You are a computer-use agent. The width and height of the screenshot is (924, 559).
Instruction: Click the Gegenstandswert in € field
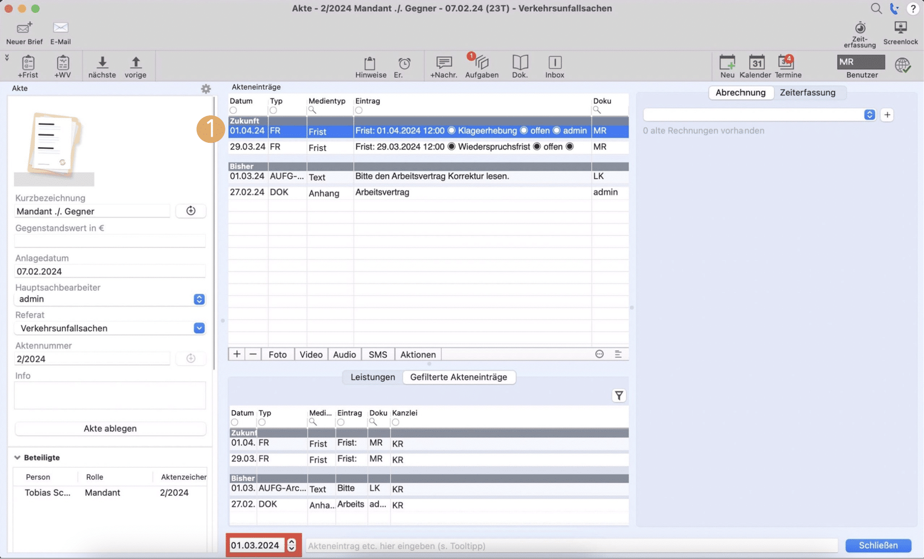(x=110, y=241)
